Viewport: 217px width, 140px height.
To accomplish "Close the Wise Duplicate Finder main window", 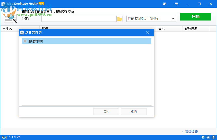I will (x=211, y=4).
